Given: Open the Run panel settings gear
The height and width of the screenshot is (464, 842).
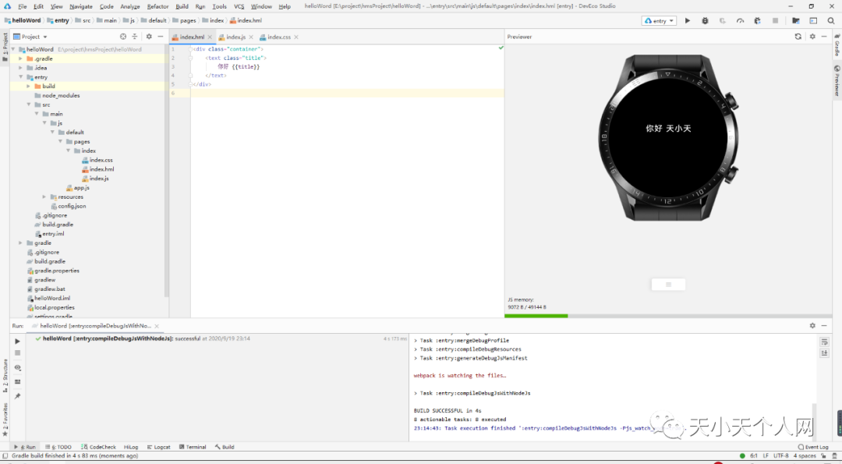Looking at the screenshot, I should click(x=812, y=325).
